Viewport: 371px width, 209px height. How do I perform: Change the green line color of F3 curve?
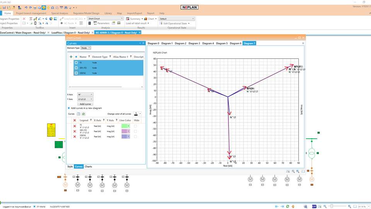126,126
